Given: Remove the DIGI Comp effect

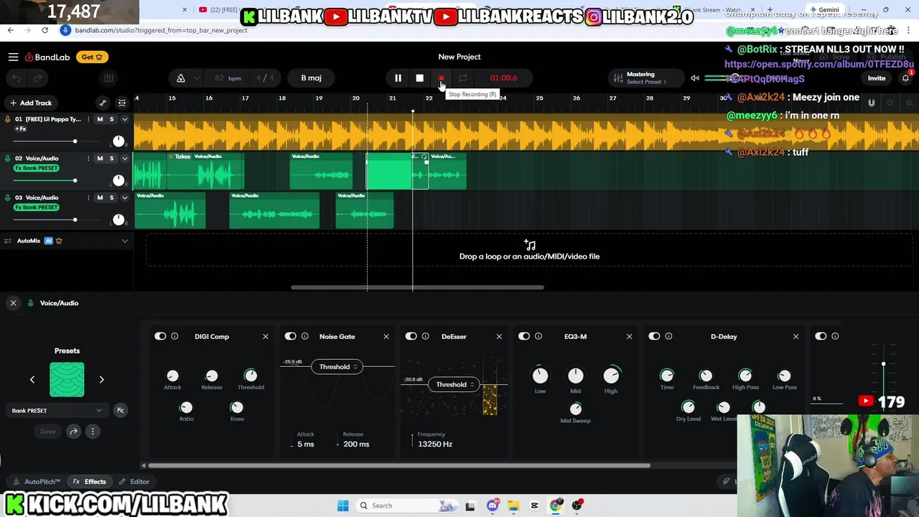Looking at the screenshot, I should (x=265, y=336).
